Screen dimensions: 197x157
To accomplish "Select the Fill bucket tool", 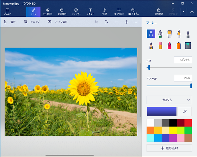I will pos(188,45).
